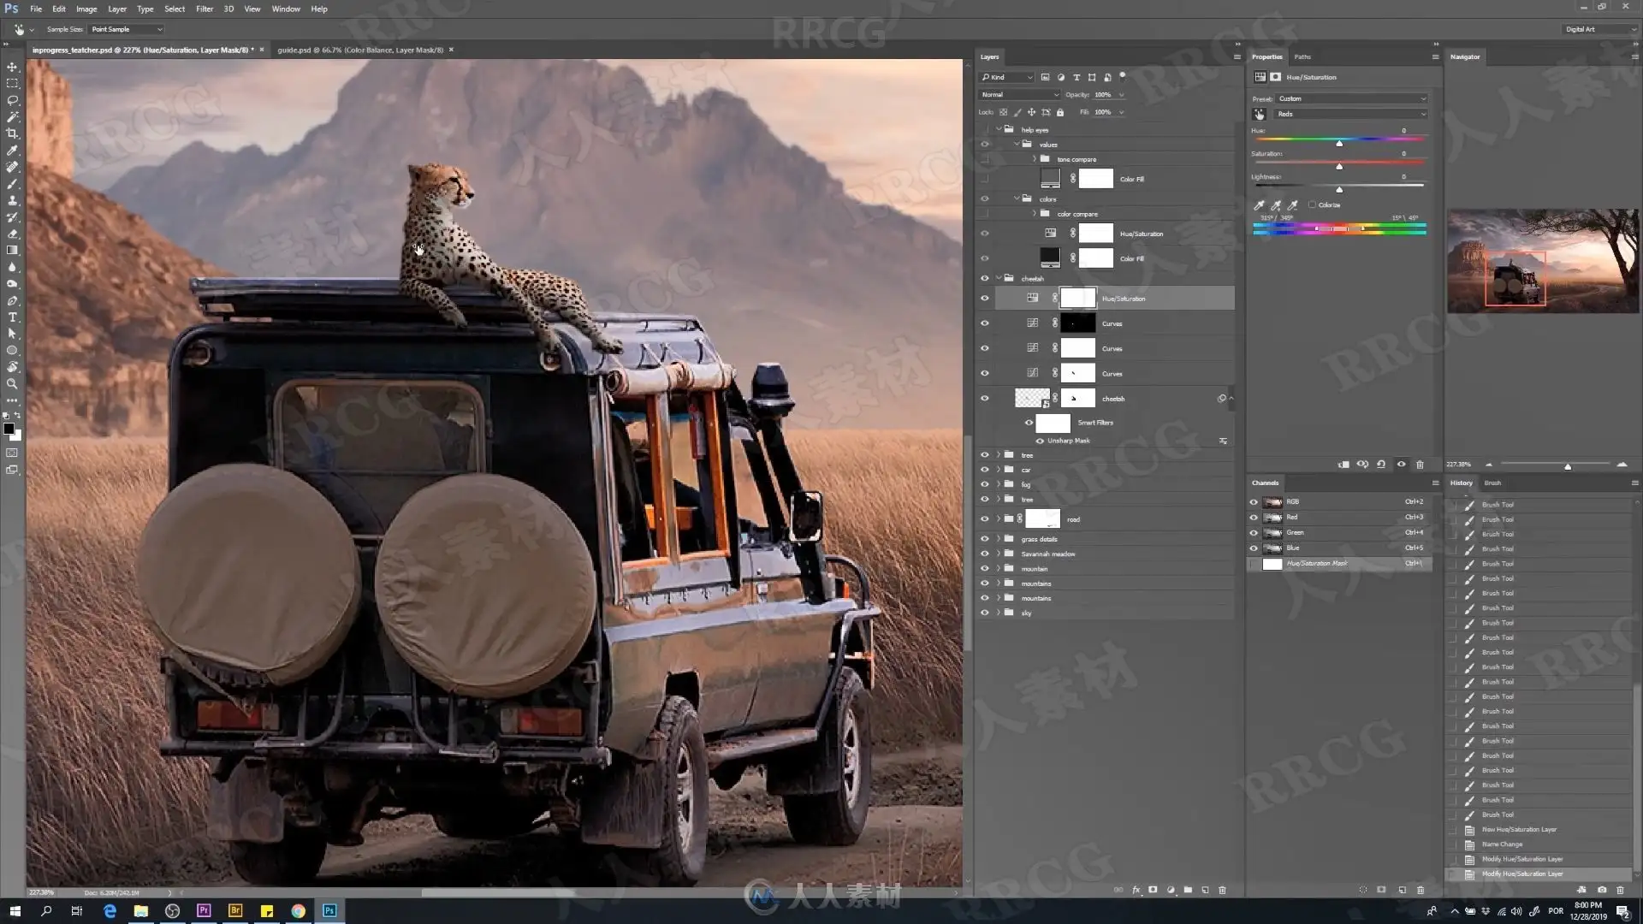Image resolution: width=1643 pixels, height=924 pixels.
Task: Expand the Savannah meadow group
Action: pos(998,554)
